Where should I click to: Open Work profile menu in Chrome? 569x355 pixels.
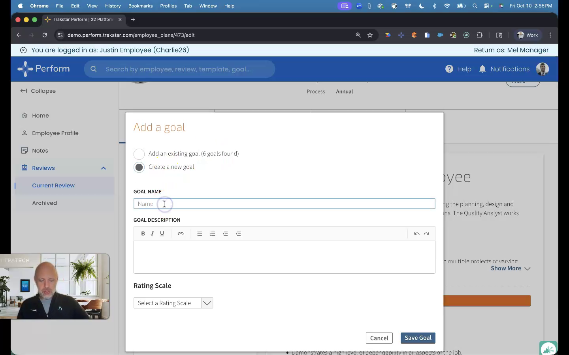(x=528, y=35)
